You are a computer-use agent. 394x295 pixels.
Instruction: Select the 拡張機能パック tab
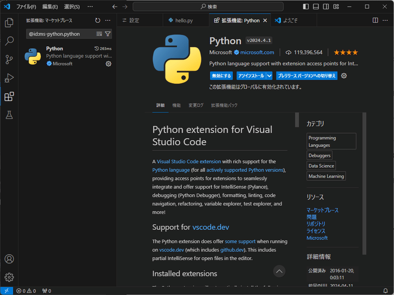pos(224,105)
